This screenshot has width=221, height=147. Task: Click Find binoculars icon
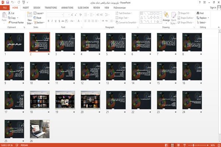click(198, 13)
